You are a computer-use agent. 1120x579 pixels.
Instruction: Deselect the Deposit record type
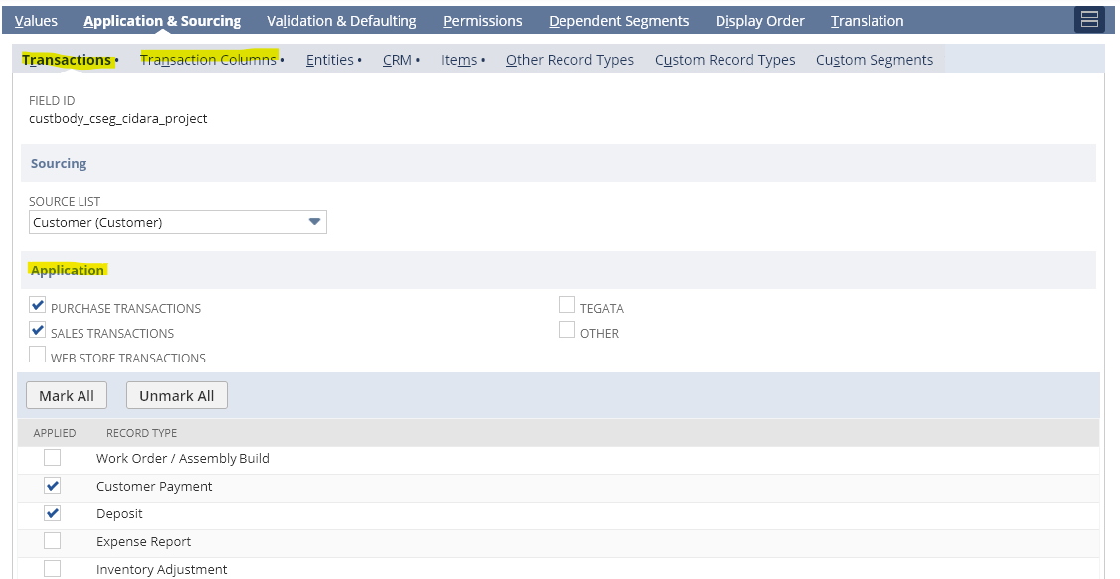[52, 513]
